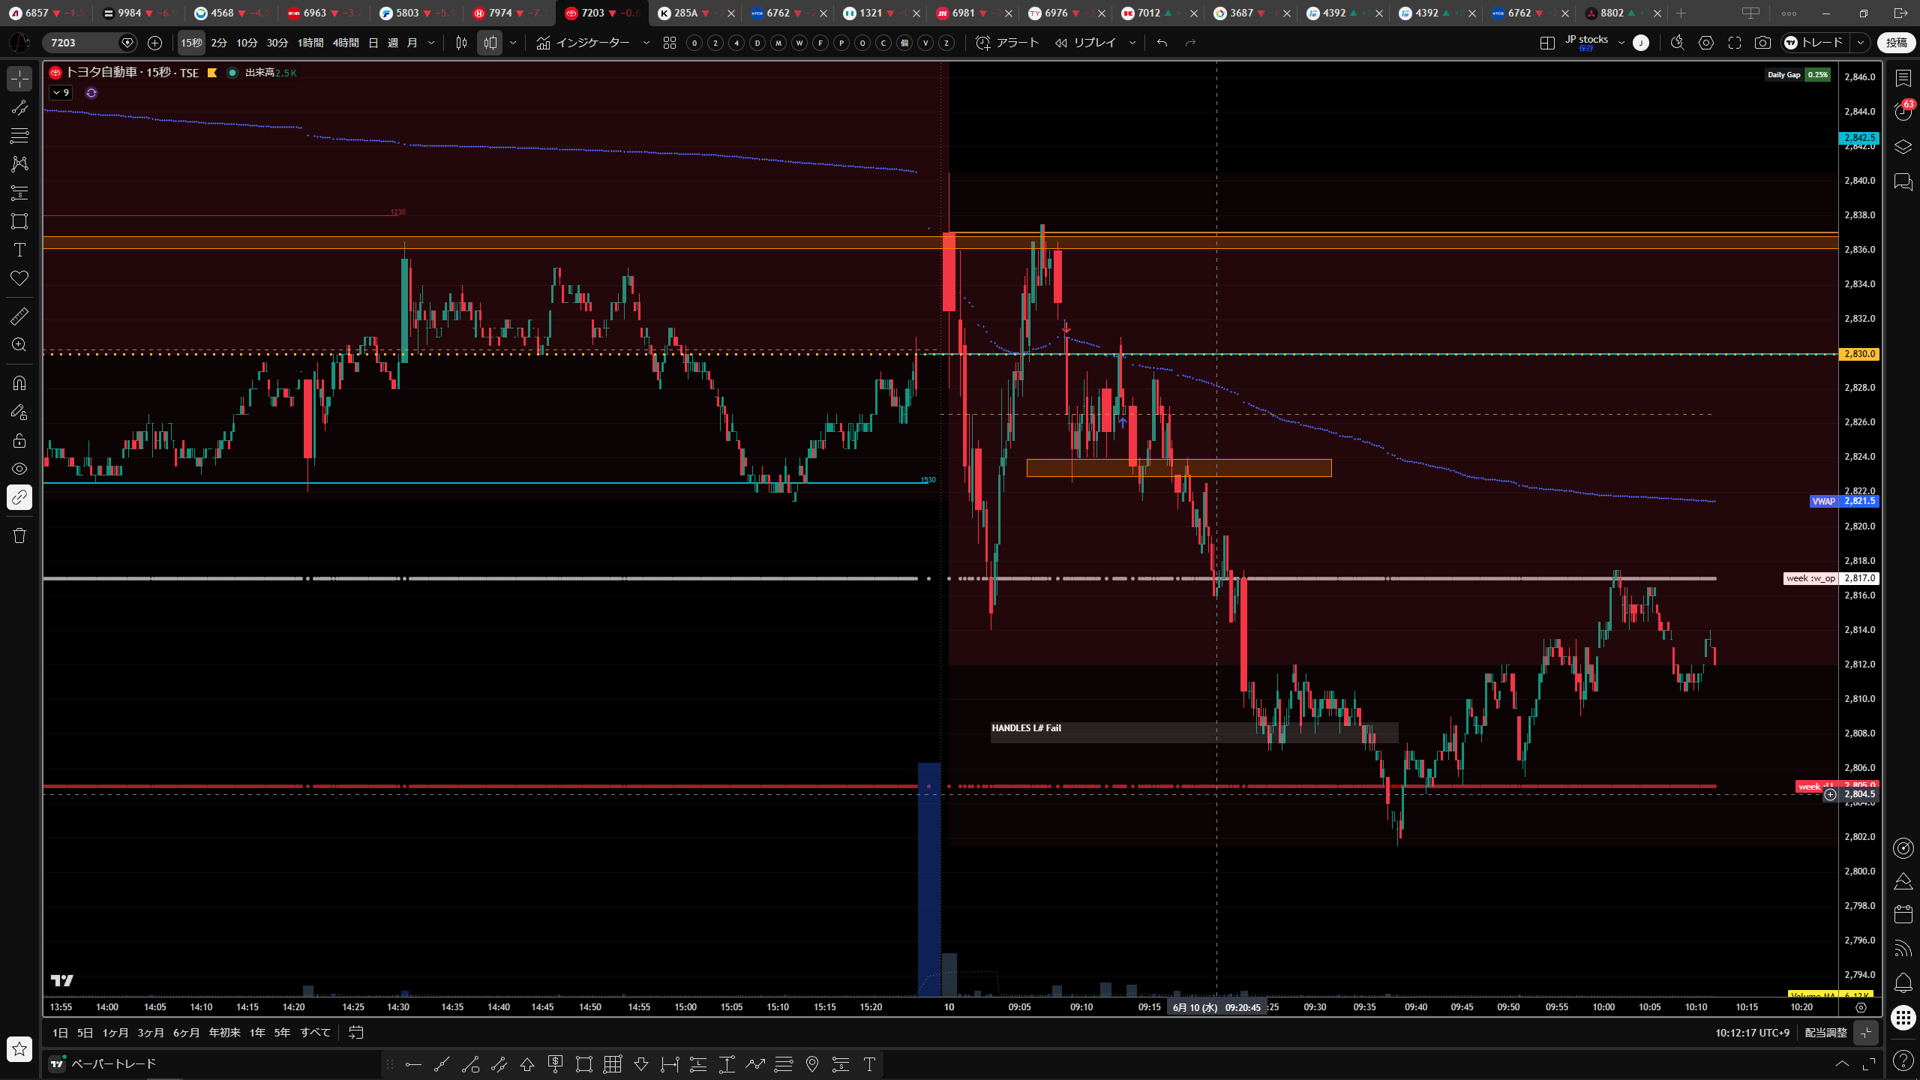Image resolution: width=1920 pixels, height=1080 pixels.
Task: Expand the collapsed indicators legend showing 9
Action: (x=61, y=93)
